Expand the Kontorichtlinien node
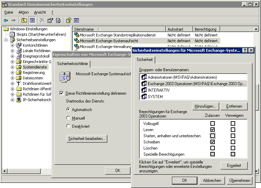The image size is (261, 188). [12, 45]
